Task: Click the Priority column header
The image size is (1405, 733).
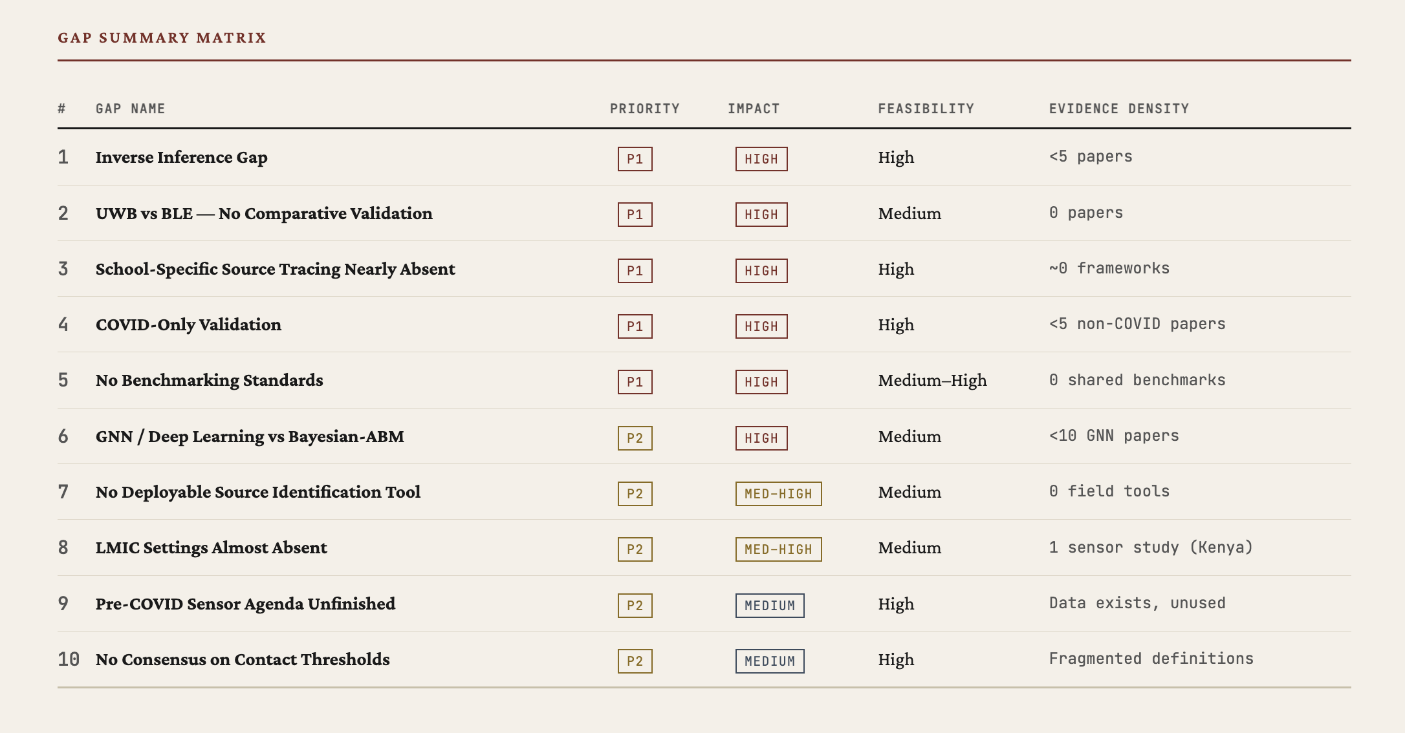Action: click(x=644, y=109)
